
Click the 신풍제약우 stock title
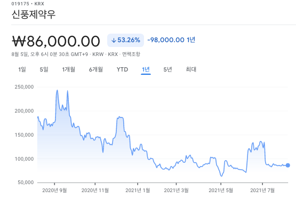(34, 14)
